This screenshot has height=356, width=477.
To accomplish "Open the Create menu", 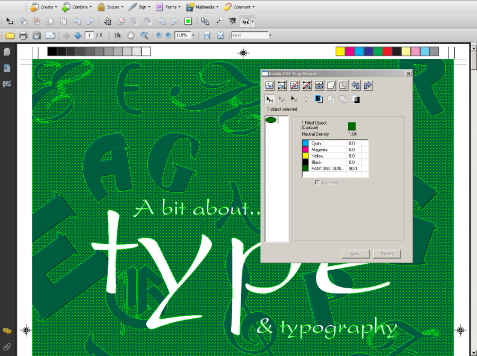I will tap(42, 7).
